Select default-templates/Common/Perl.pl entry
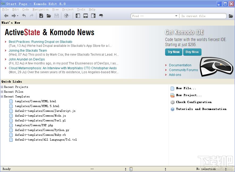Screen dimensions: 235x172 tap(40, 121)
